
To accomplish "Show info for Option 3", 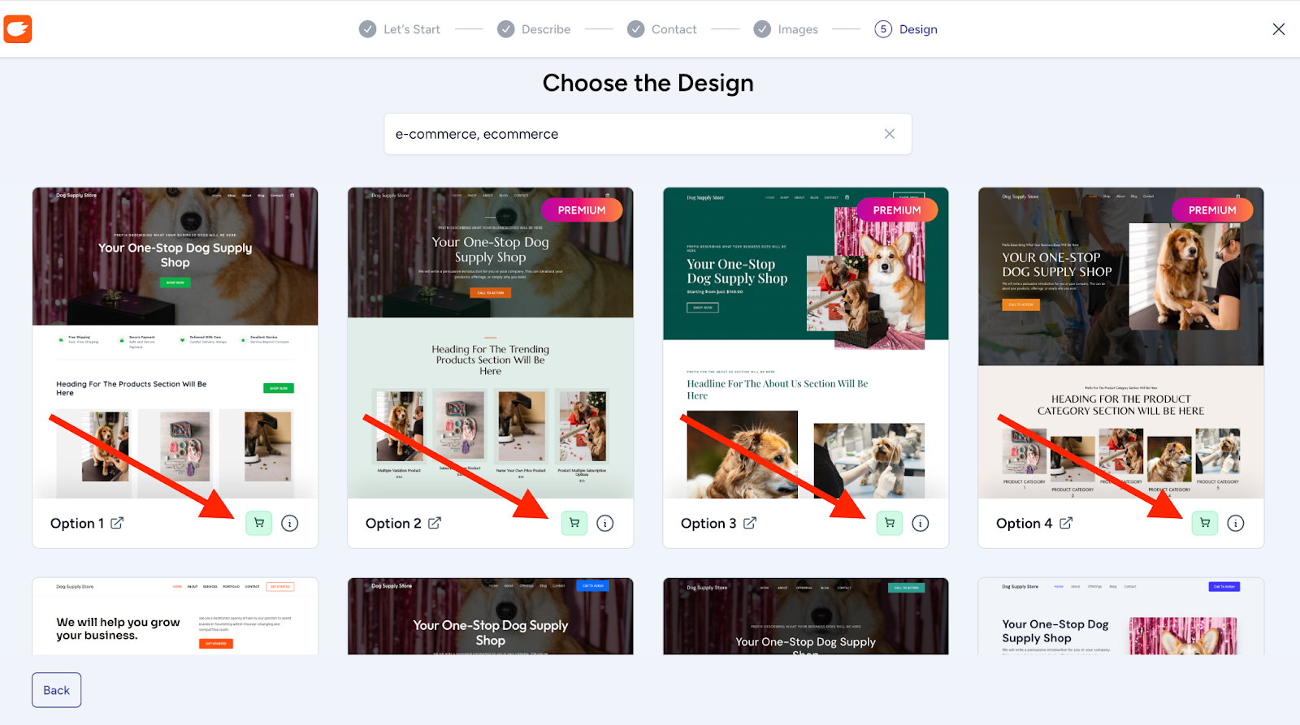I will pyautogui.click(x=921, y=524).
